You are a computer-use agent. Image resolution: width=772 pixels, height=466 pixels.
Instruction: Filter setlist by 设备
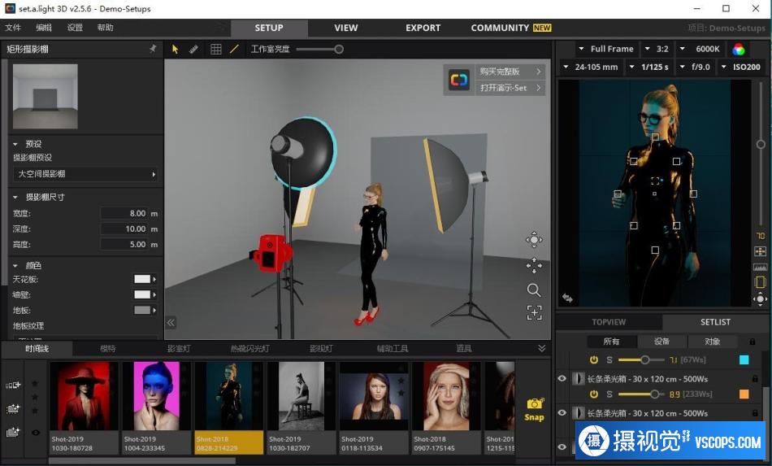pos(661,342)
